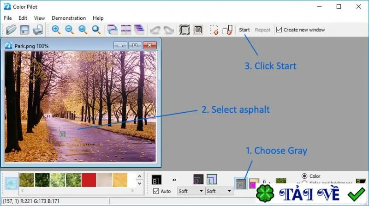
Task: Open the first Soft dropdown under D
Action: (191, 191)
